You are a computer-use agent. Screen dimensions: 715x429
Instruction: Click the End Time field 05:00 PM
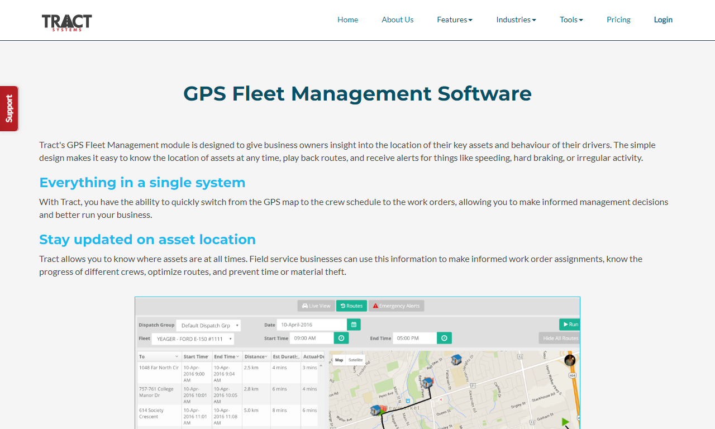(414, 338)
